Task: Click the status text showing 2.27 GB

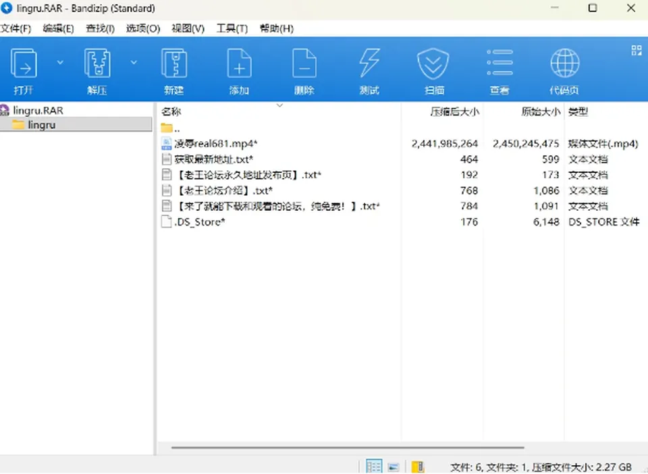Action: coord(541,467)
